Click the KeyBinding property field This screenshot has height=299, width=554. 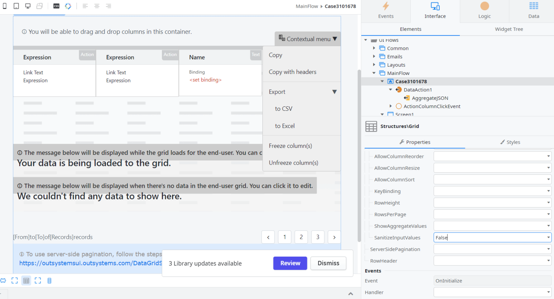point(492,191)
